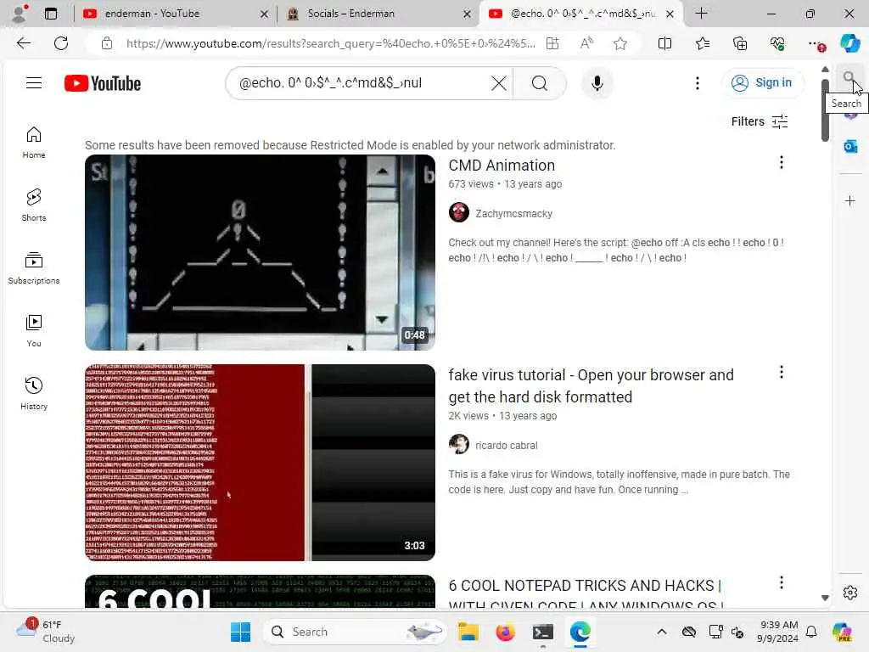Open the YouTube guide hamburger menu

click(x=34, y=83)
